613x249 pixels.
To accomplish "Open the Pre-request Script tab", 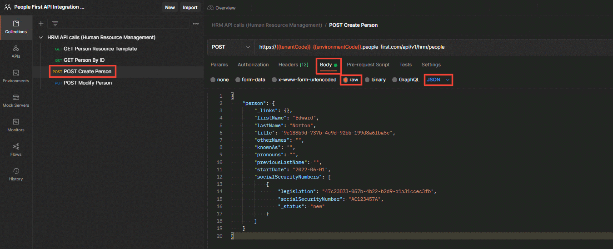I will pos(368,65).
